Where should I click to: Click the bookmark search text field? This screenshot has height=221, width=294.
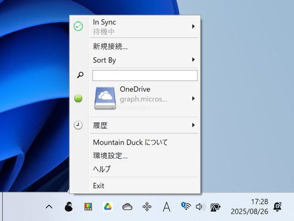[145, 75]
